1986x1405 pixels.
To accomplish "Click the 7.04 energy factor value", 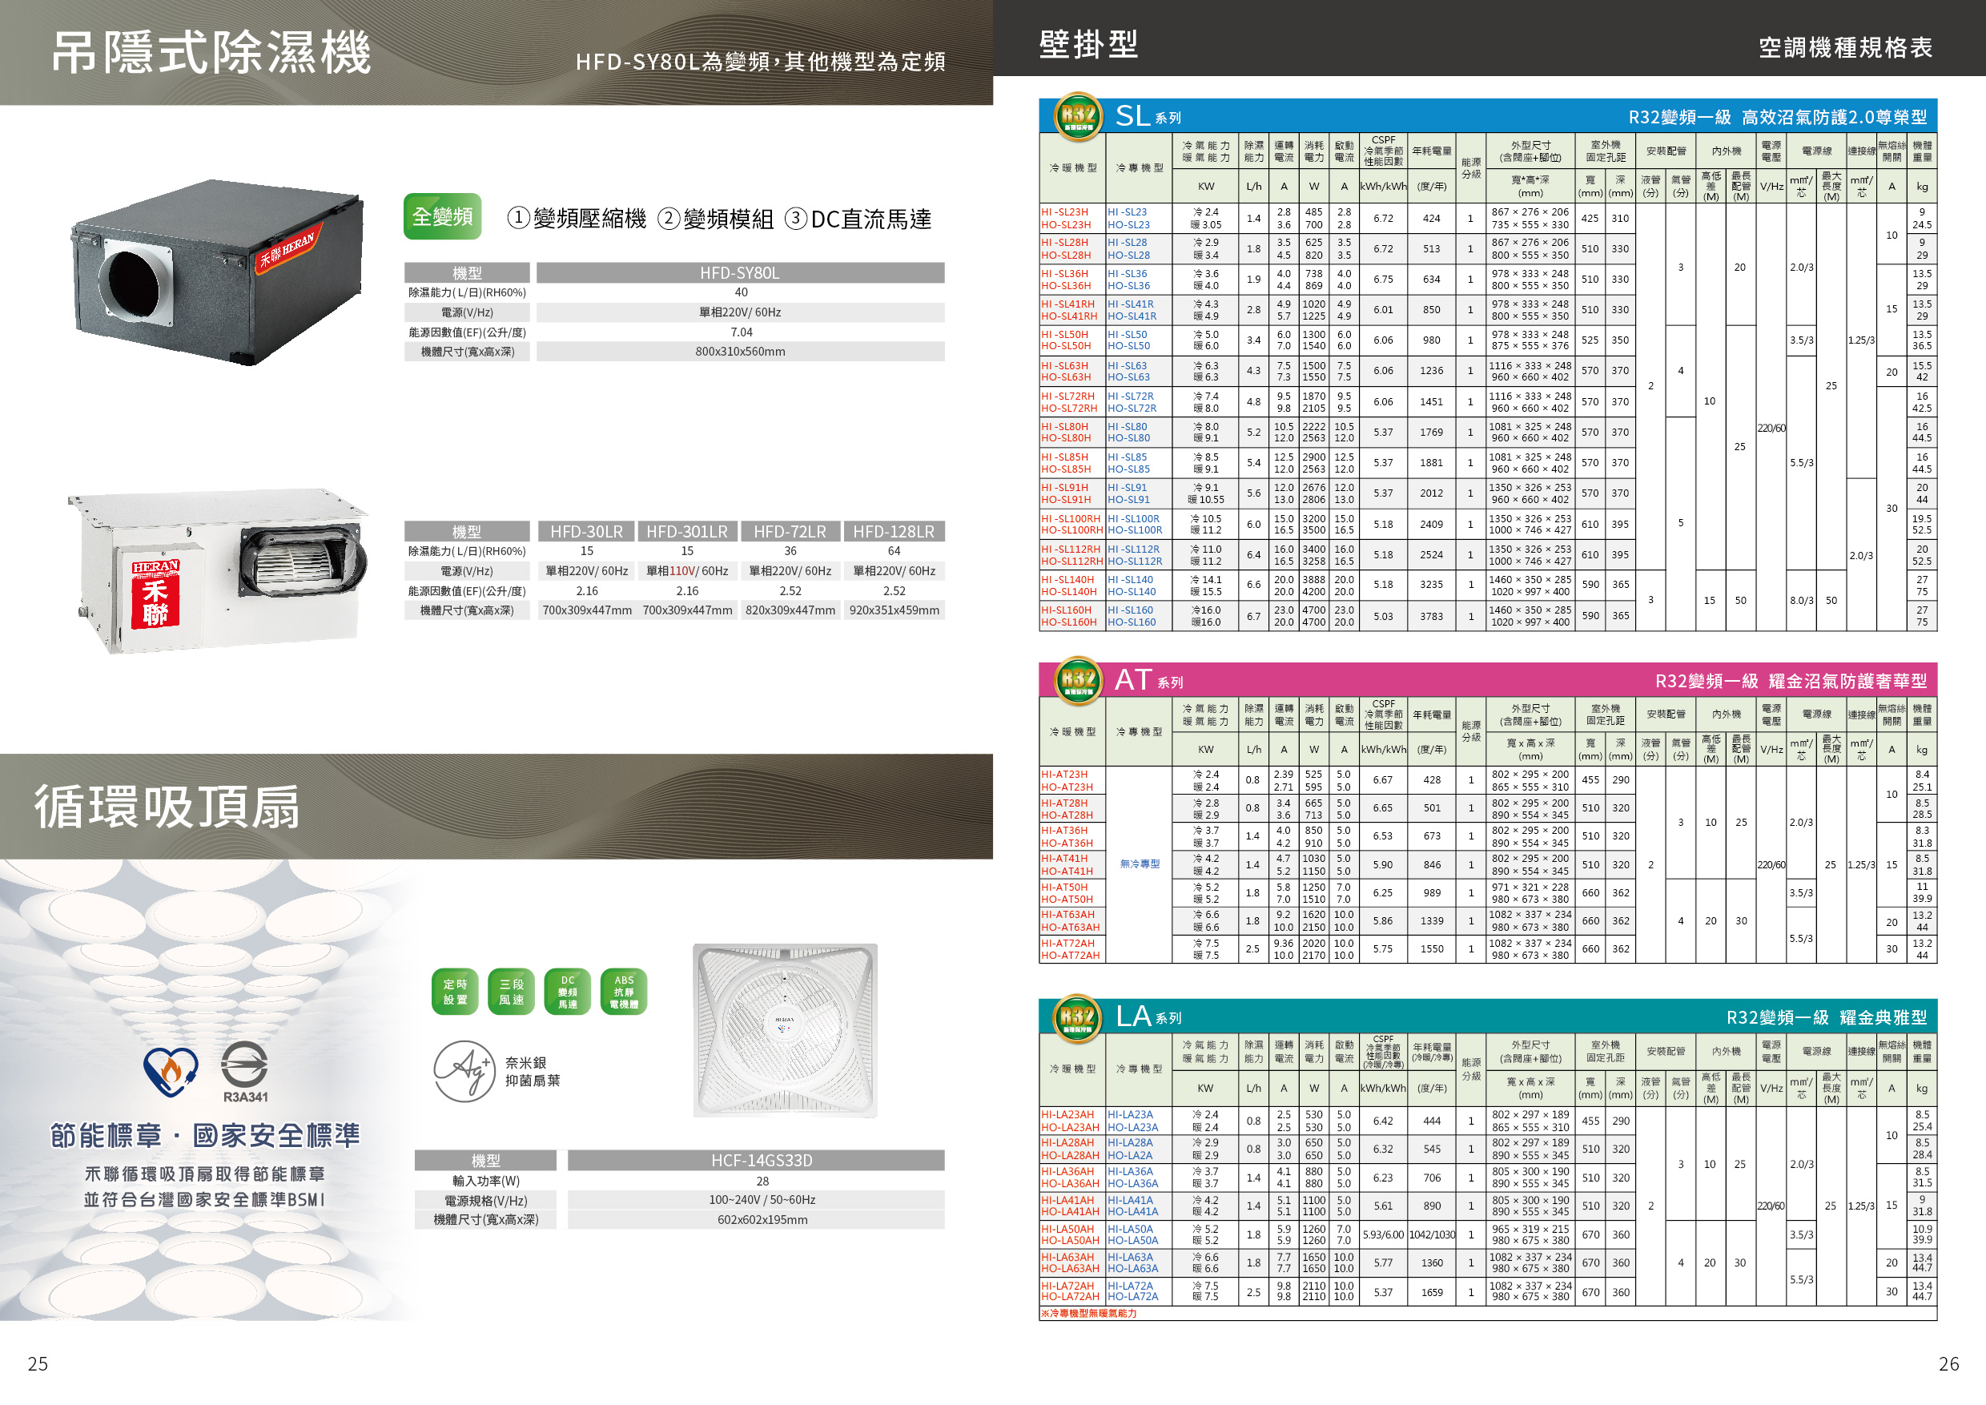I will (742, 332).
